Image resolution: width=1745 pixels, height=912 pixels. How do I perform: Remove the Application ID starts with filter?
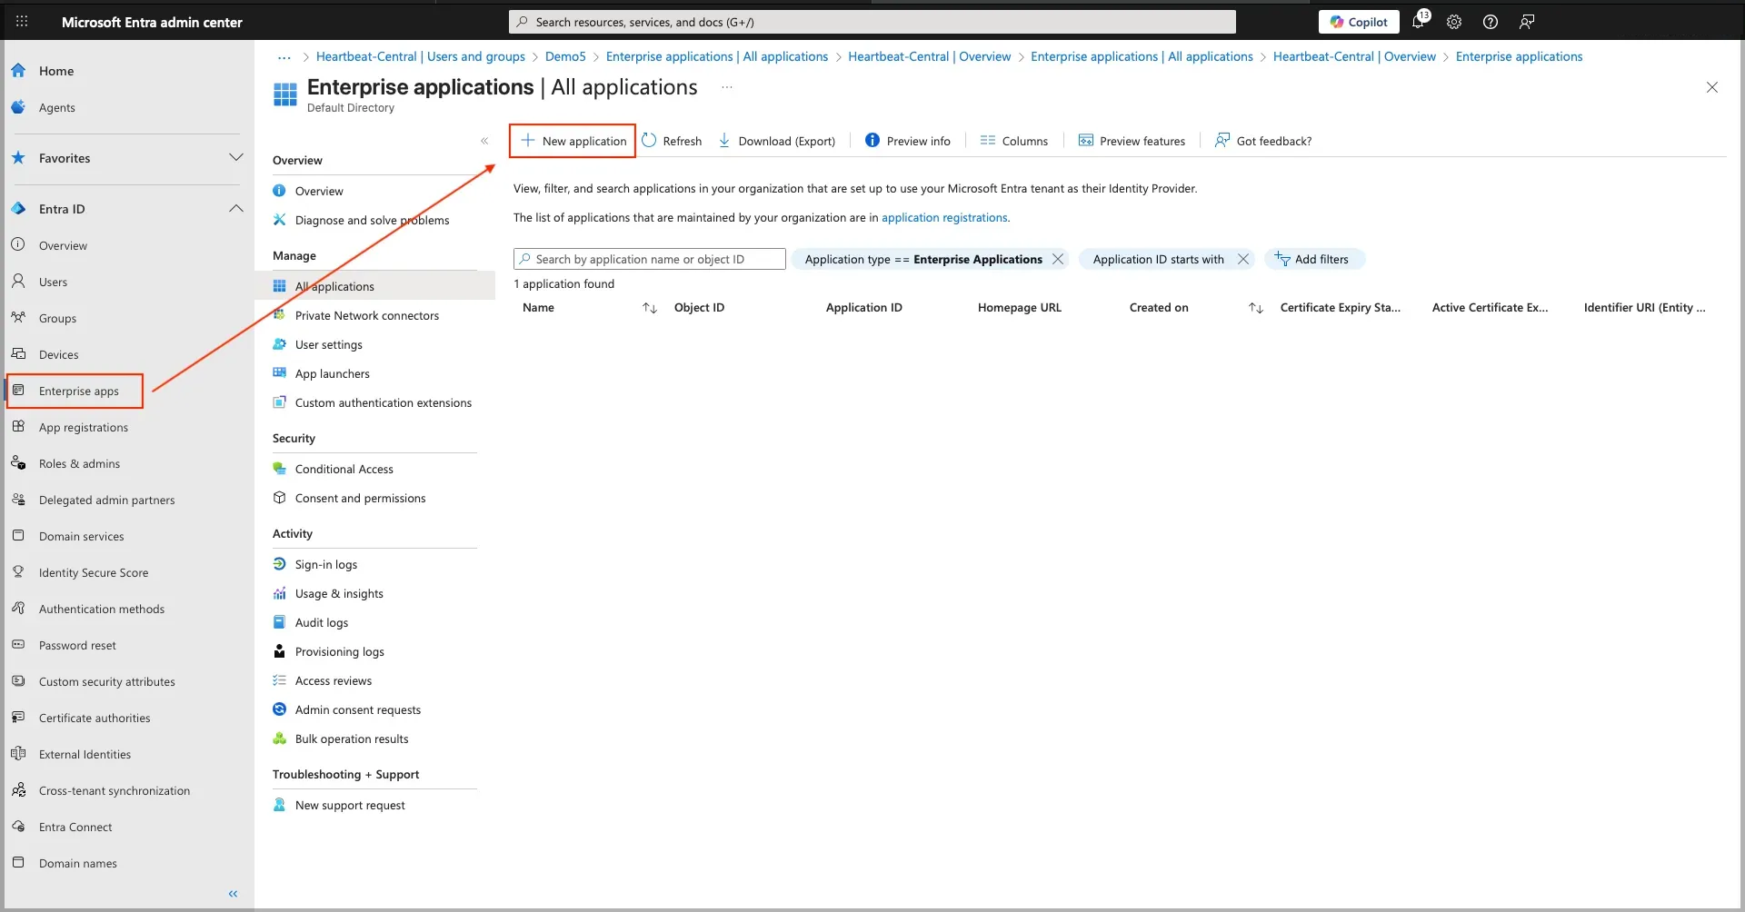coord(1243,259)
